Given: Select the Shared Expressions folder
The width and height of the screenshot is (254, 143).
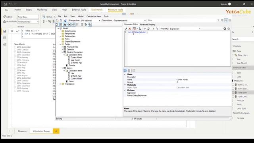Looking at the screenshot, I should pos(73,42).
